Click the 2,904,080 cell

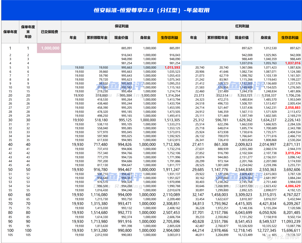(171, 230)
